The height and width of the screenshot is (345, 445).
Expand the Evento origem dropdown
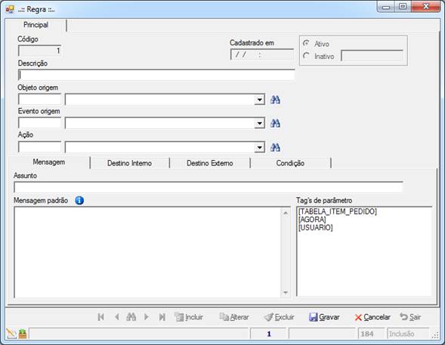click(259, 124)
